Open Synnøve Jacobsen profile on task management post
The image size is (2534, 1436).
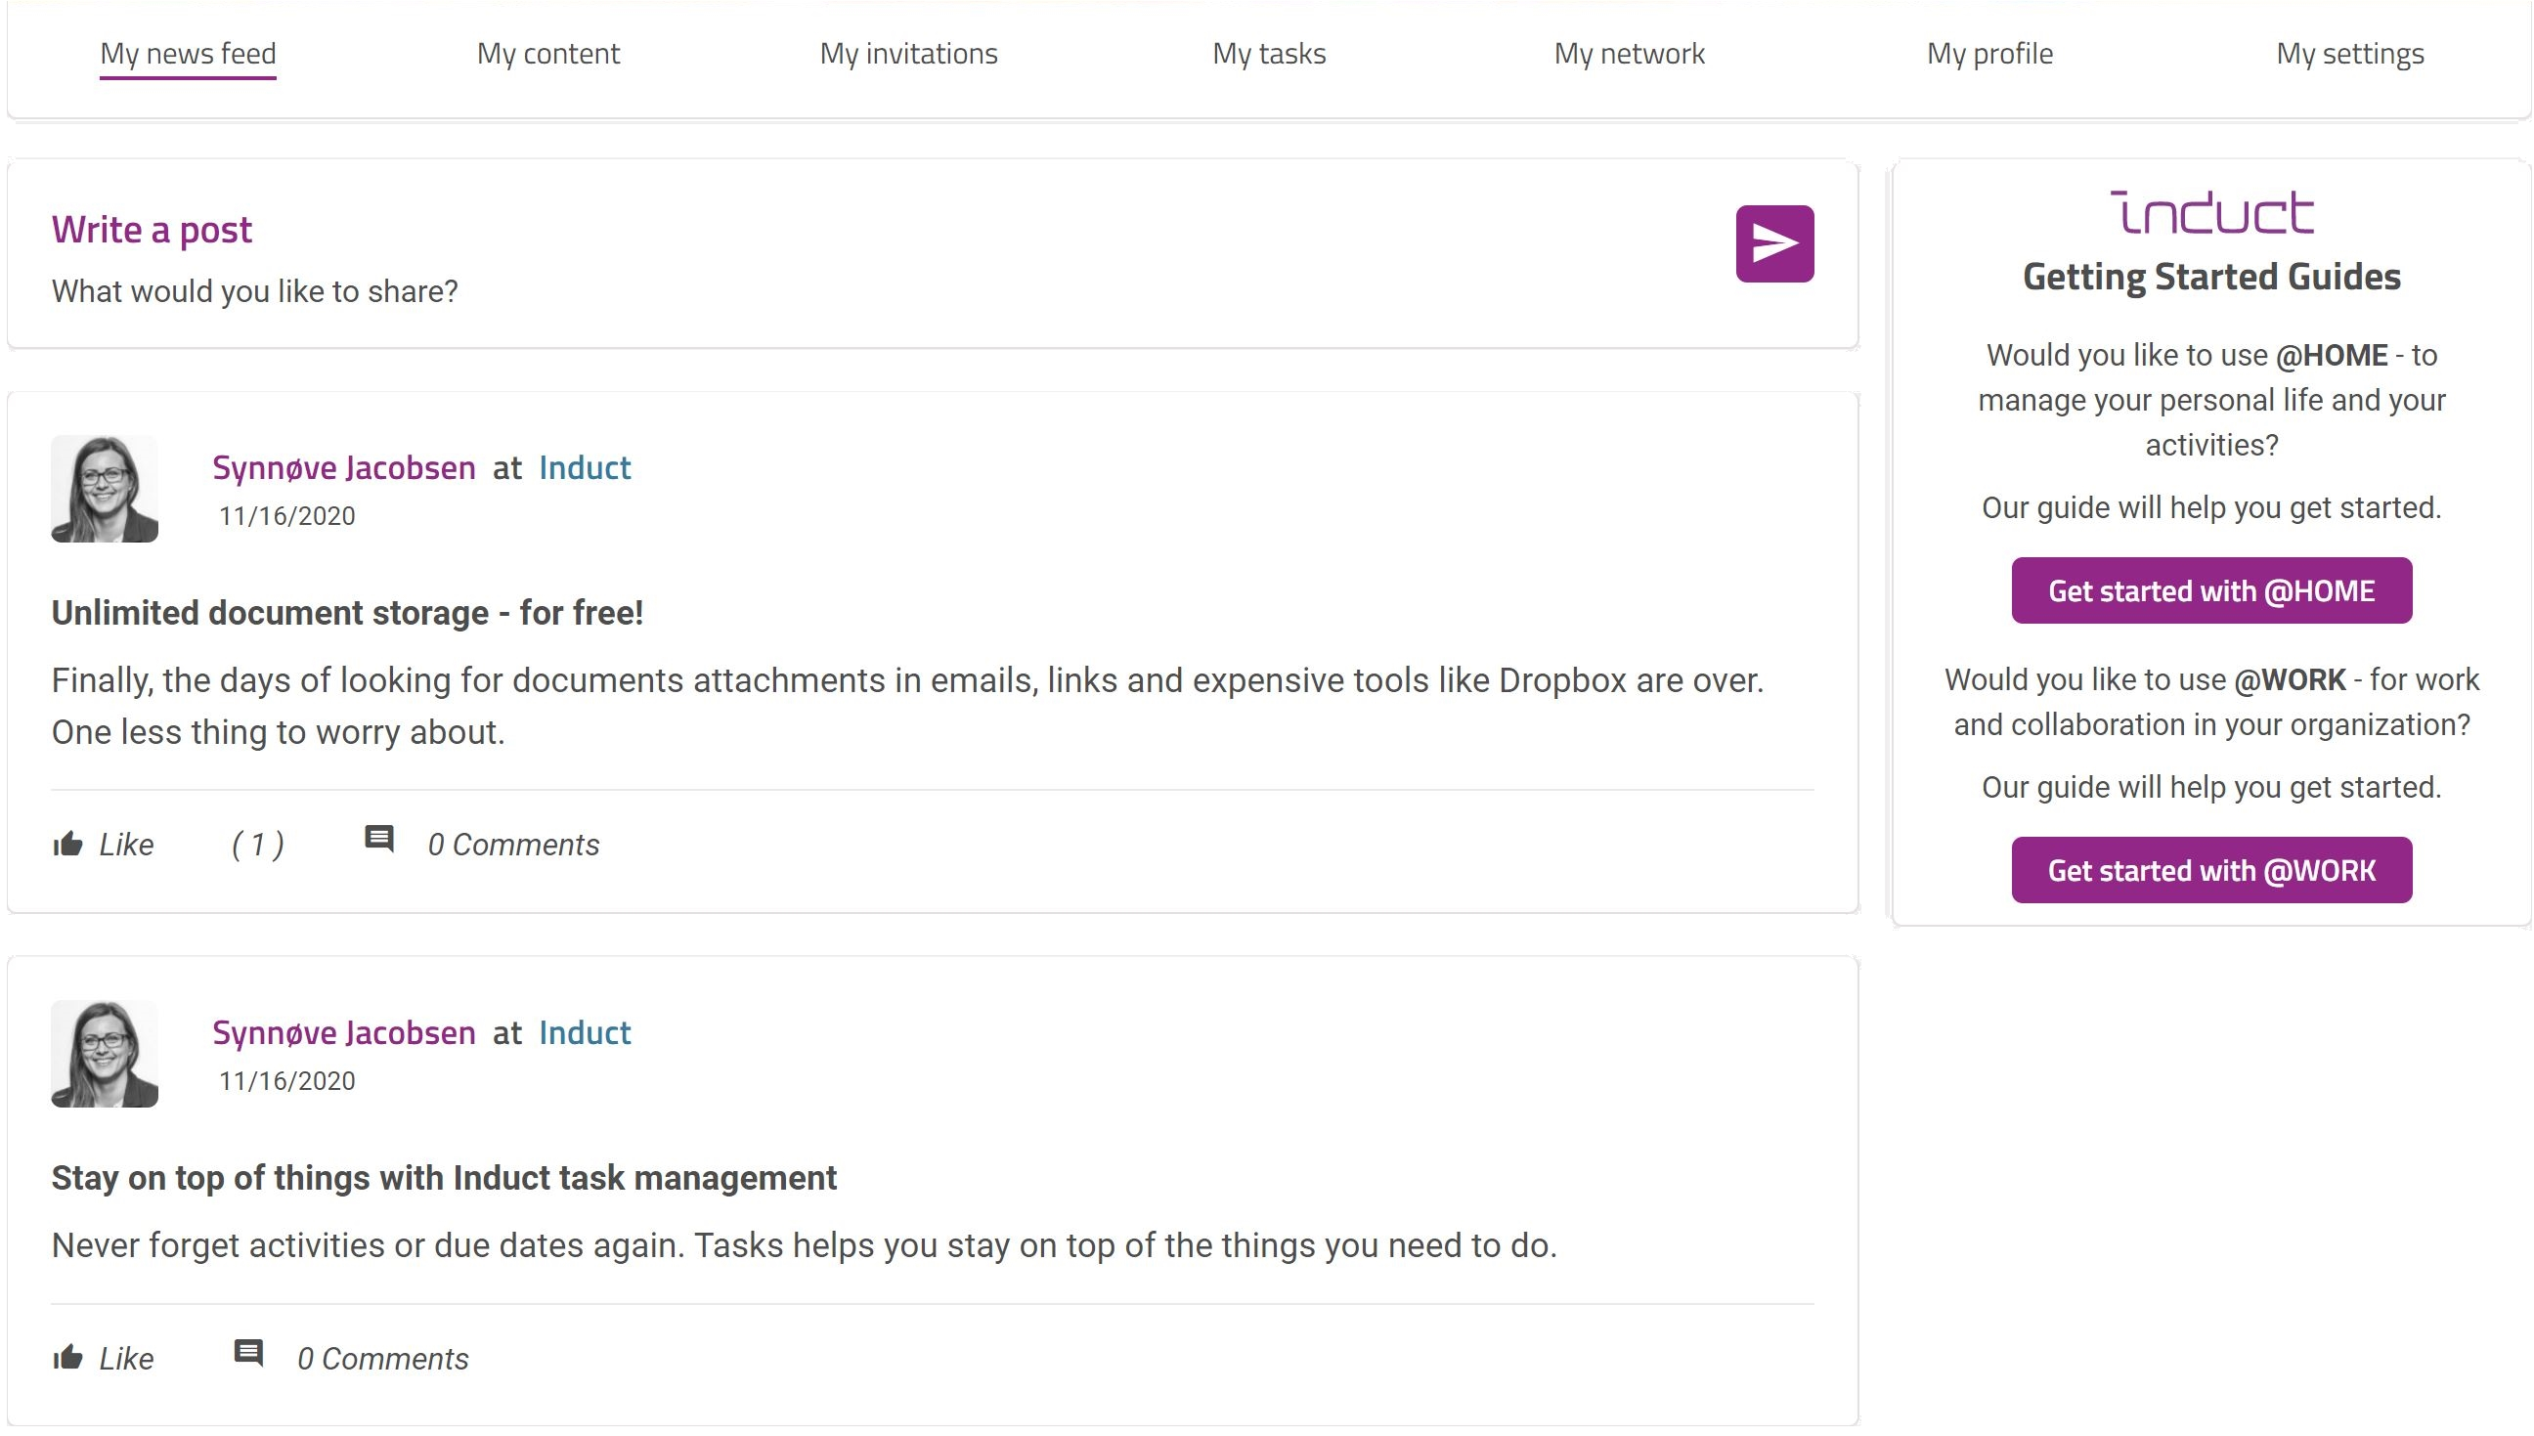click(x=343, y=1033)
